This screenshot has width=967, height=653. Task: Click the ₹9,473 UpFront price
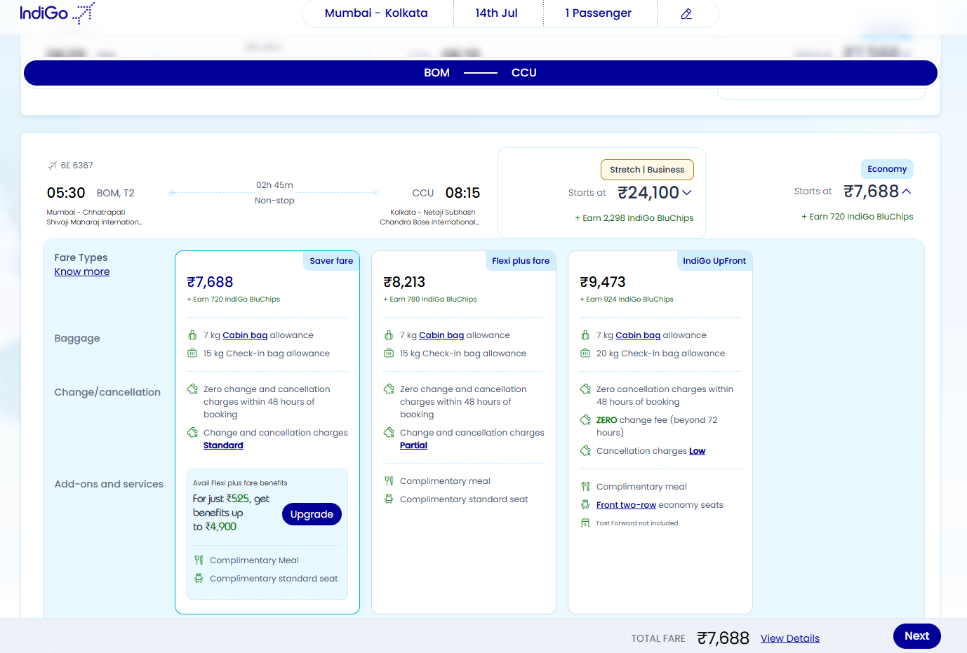pyautogui.click(x=603, y=282)
